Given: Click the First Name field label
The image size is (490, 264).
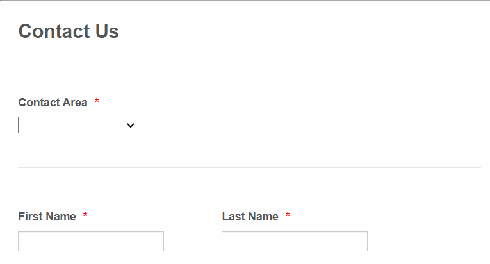Looking at the screenshot, I should point(47,217).
